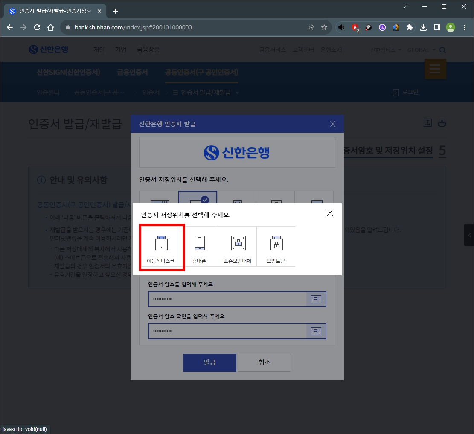This screenshot has width=474, height=434.
Task: Share this page via share icon
Action: click(x=311, y=27)
